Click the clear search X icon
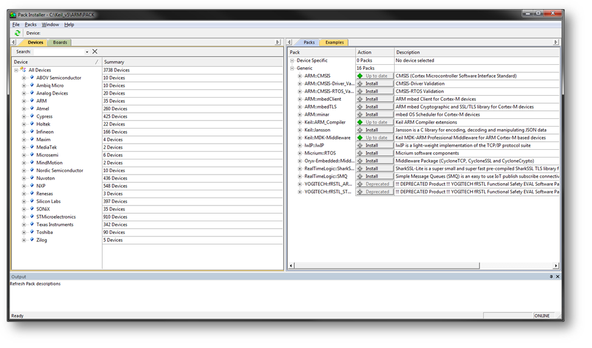 [x=95, y=52]
